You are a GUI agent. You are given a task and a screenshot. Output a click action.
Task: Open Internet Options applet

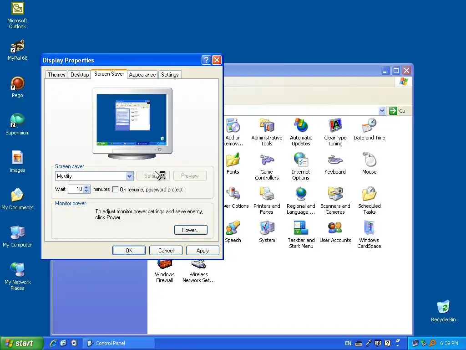tap(301, 166)
